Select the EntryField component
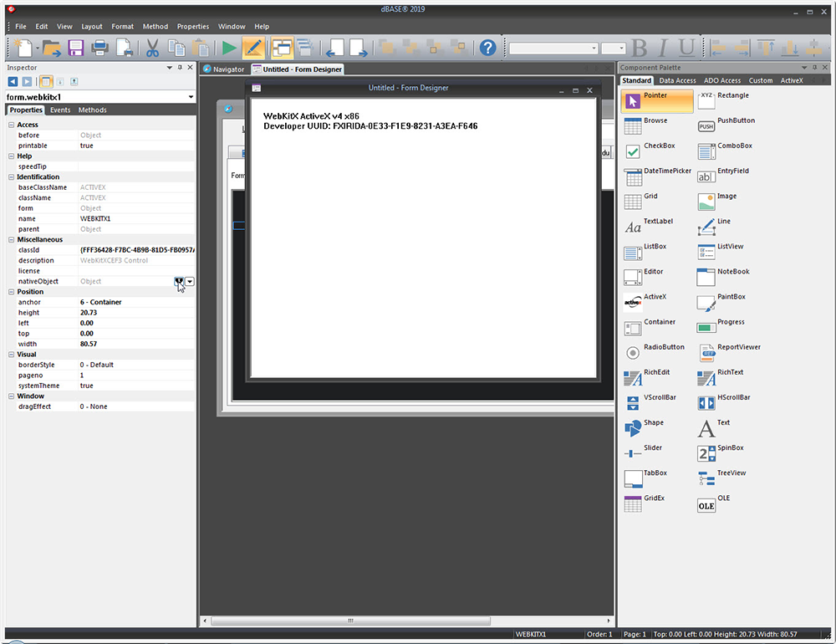This screenshot has height=644, width=836. pyautogui.click(x=723, y=176)
